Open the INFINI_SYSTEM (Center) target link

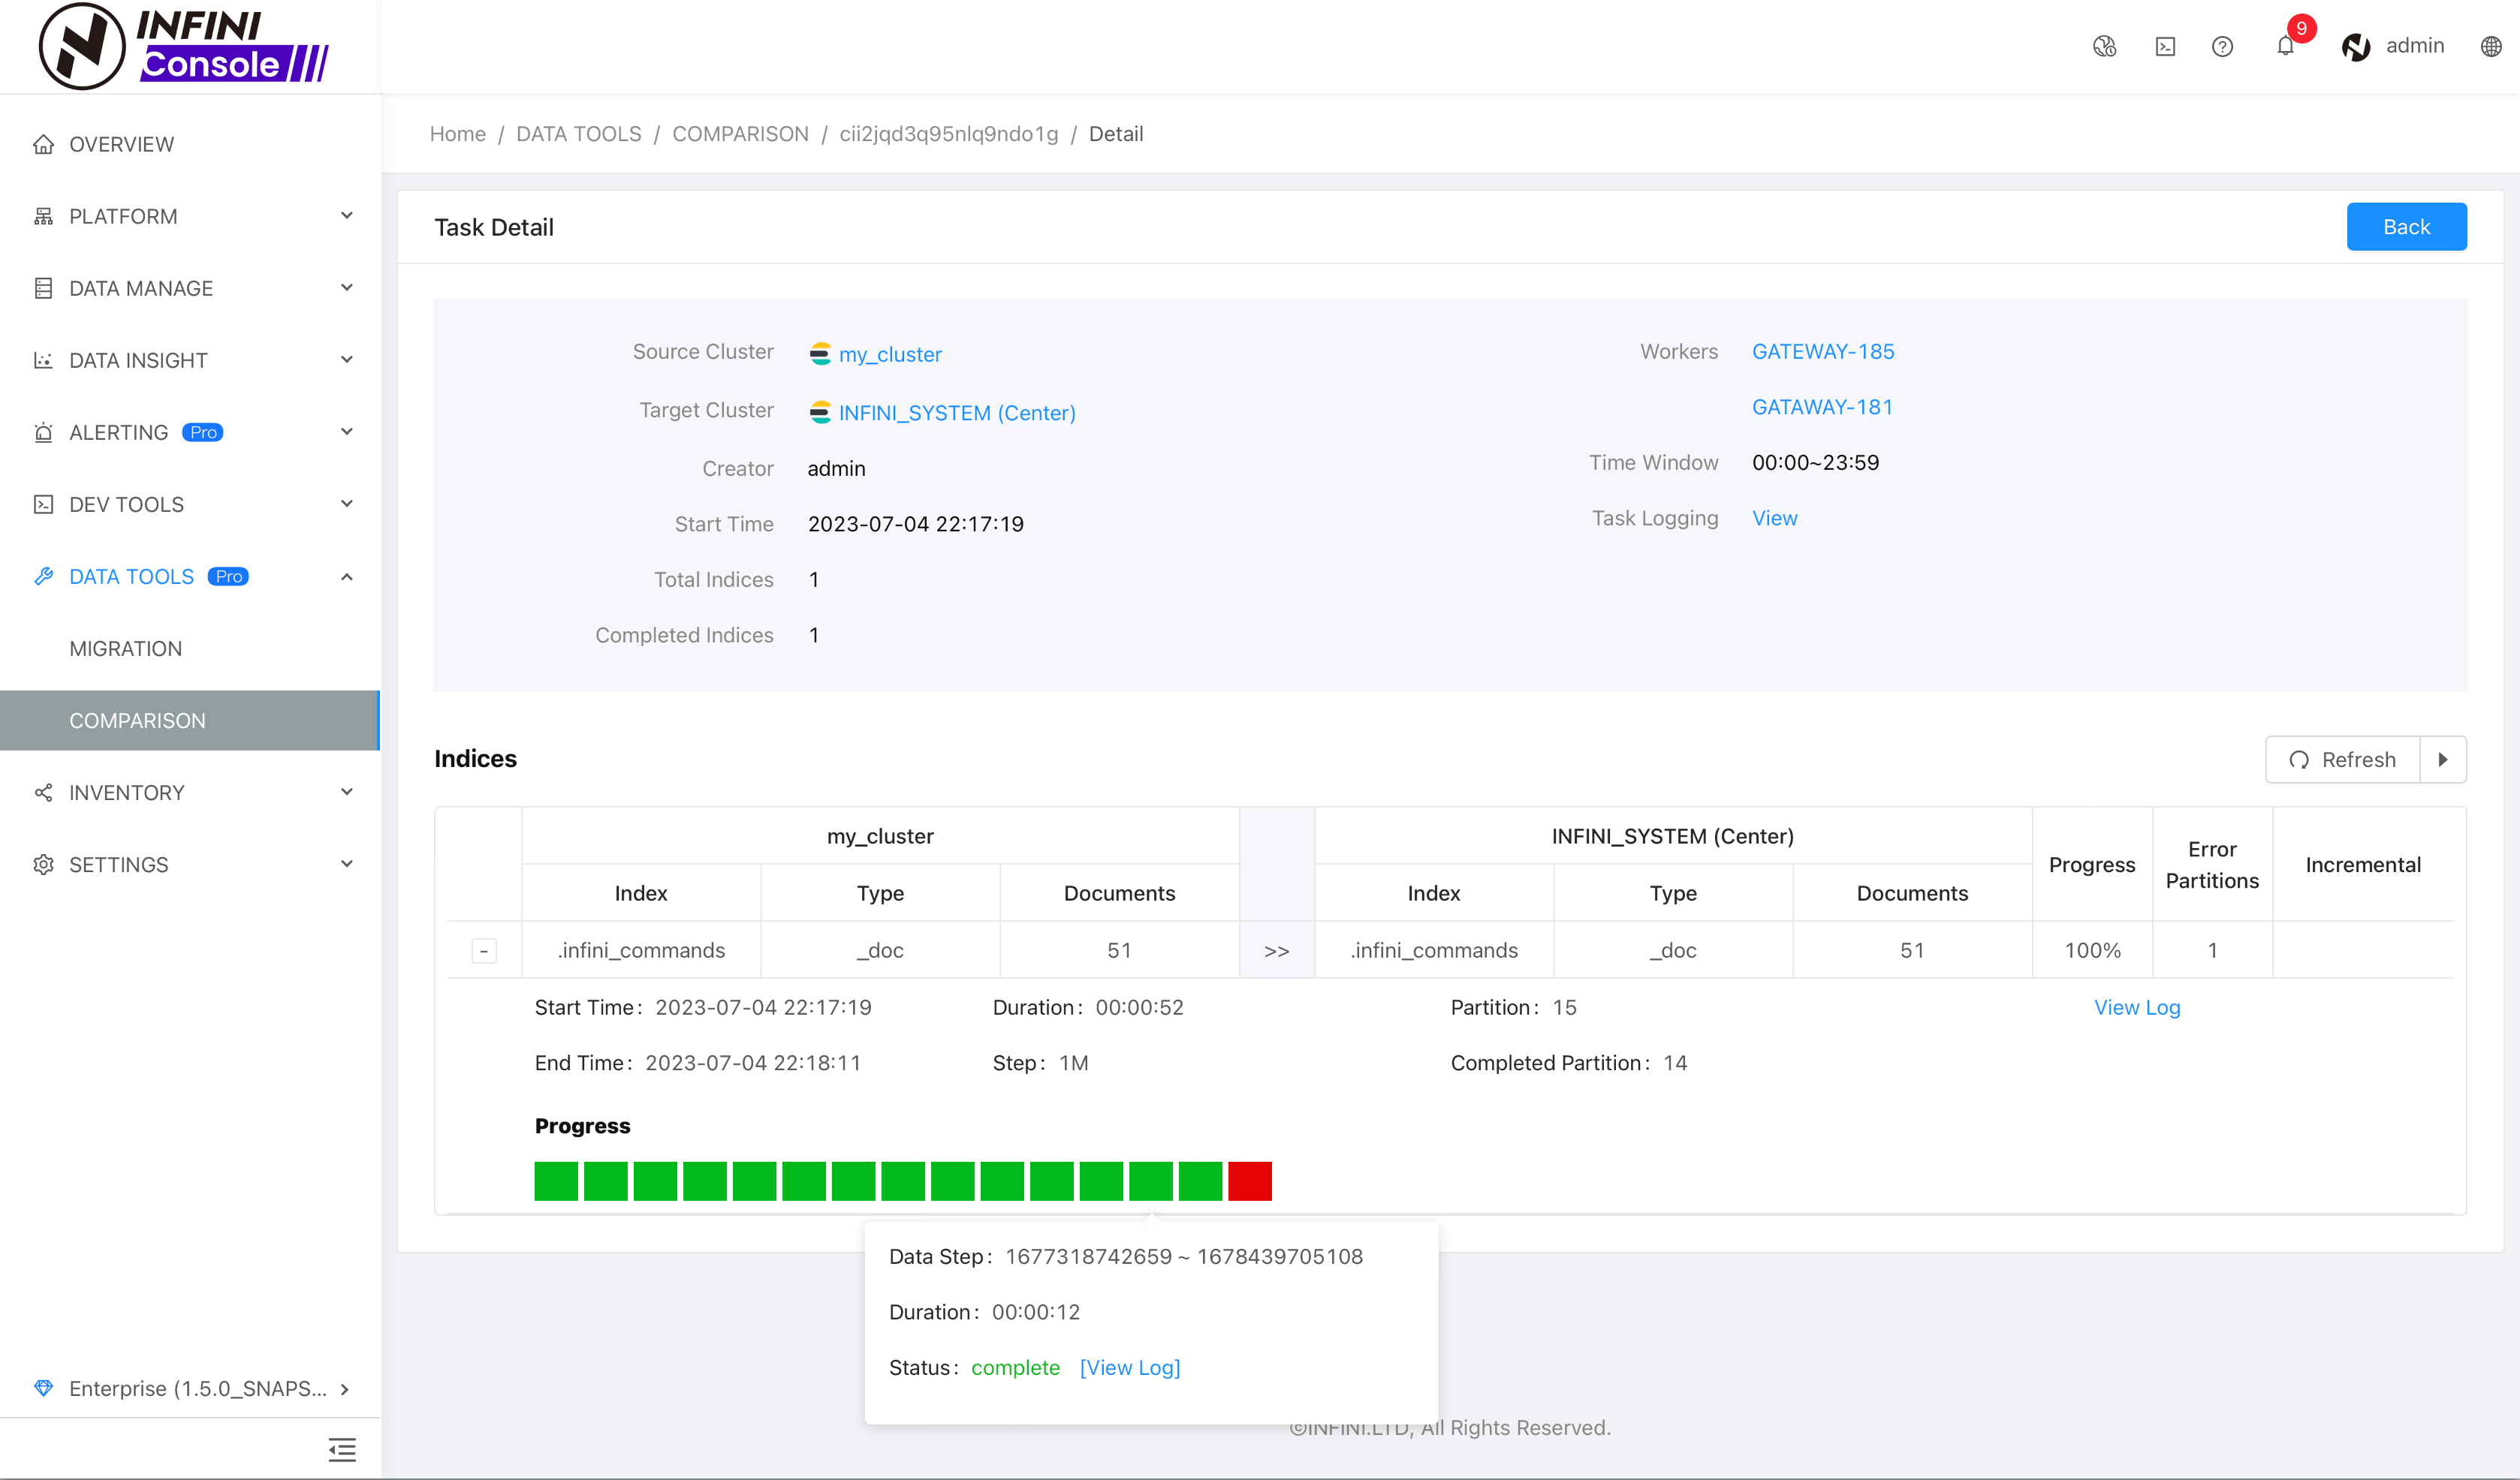(957, 413)
